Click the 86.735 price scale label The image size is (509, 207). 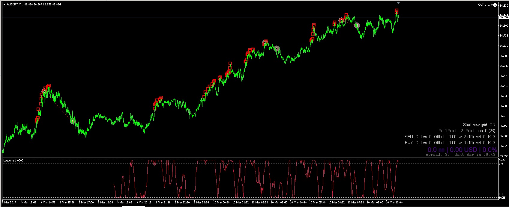pos(504,36)
